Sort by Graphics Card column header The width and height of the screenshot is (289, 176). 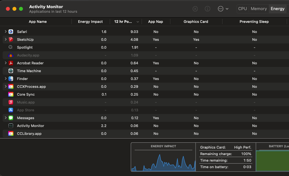(x=196, y=22)
